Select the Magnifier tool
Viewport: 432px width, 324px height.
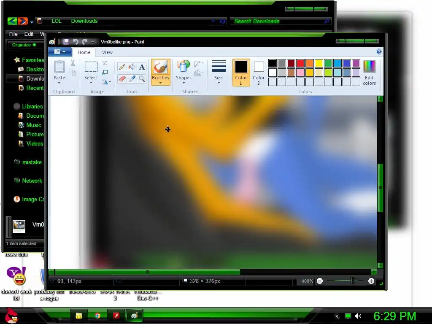coord(142,79)
